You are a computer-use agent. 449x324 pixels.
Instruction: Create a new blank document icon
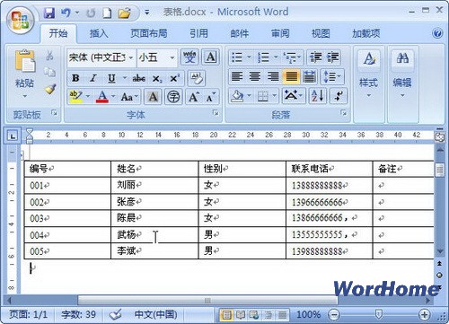[107, 13]
